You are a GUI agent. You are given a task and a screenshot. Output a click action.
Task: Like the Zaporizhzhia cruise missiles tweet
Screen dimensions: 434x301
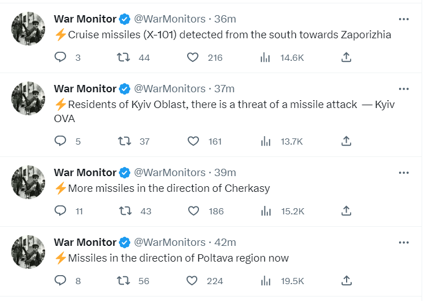pos(193,57)
